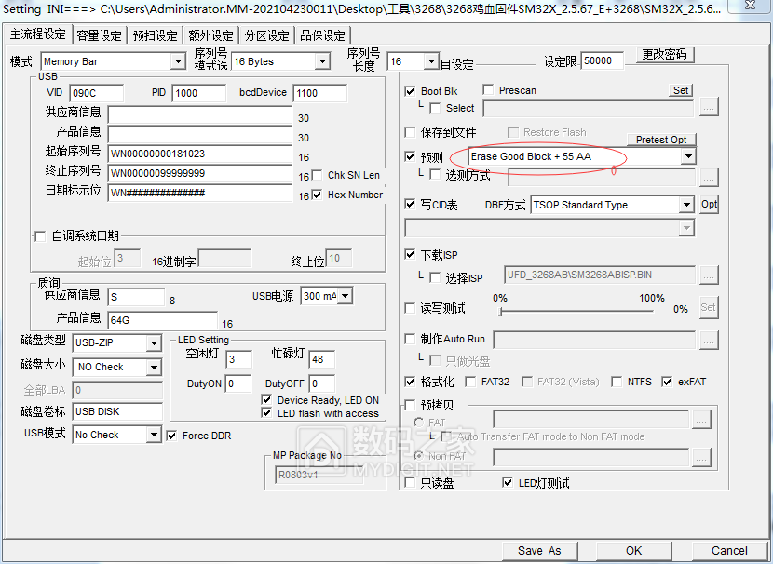Click Set beside the Boot Blk option

click(681, 89)
